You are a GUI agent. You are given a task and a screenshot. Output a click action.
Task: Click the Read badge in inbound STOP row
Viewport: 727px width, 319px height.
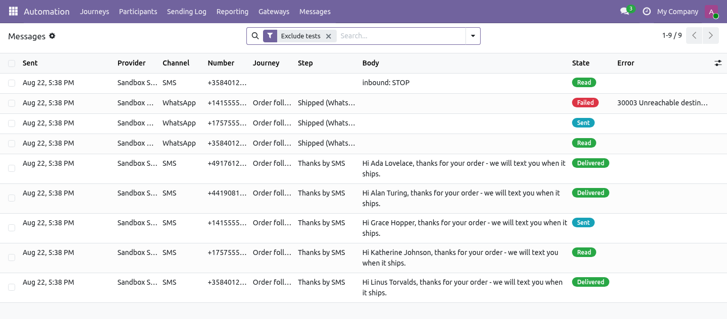coord(584,82)
